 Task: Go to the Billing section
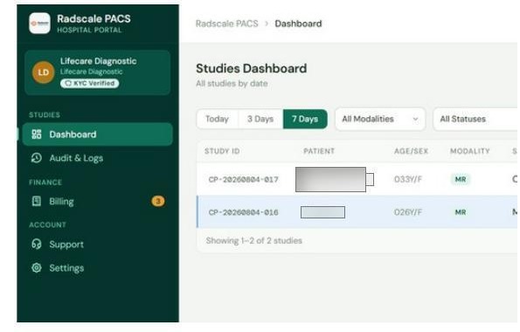[x=98, y=201]
